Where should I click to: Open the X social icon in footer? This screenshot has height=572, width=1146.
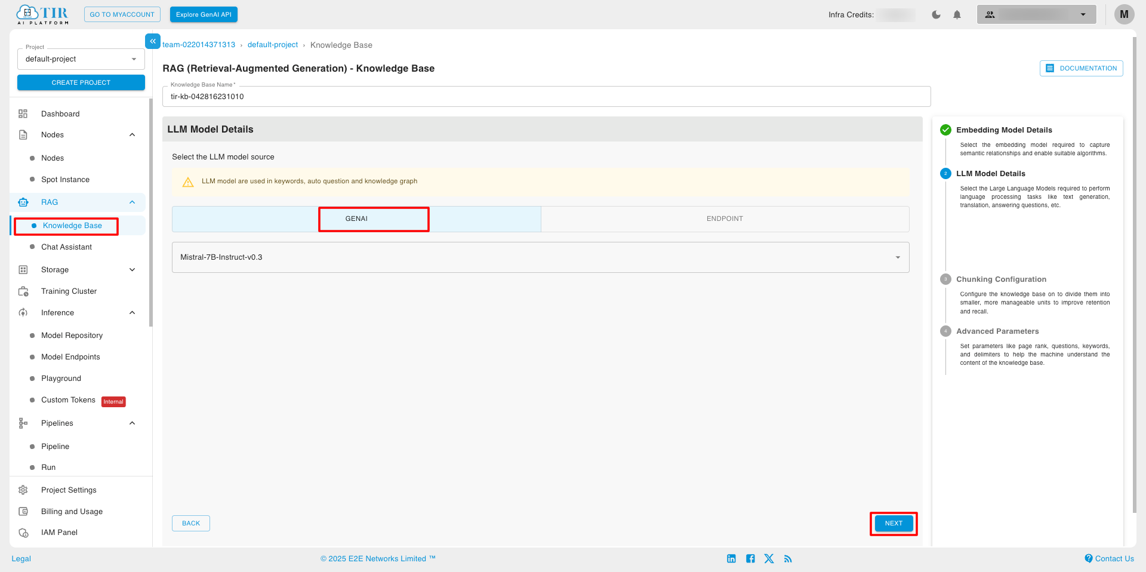[x=769, y=559]
